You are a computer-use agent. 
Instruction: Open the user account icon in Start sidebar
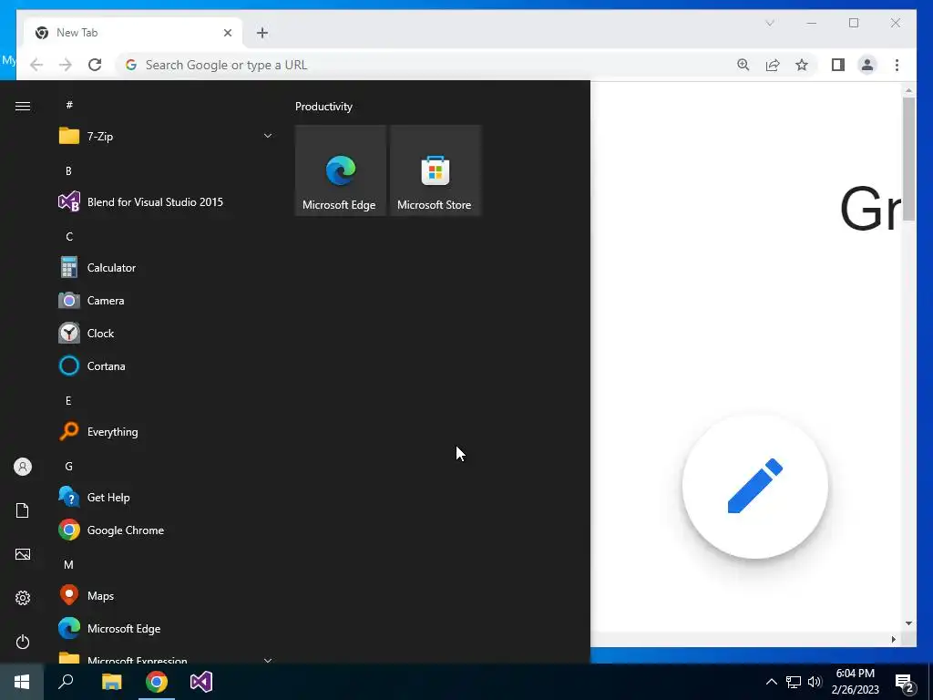coord(23,467)
